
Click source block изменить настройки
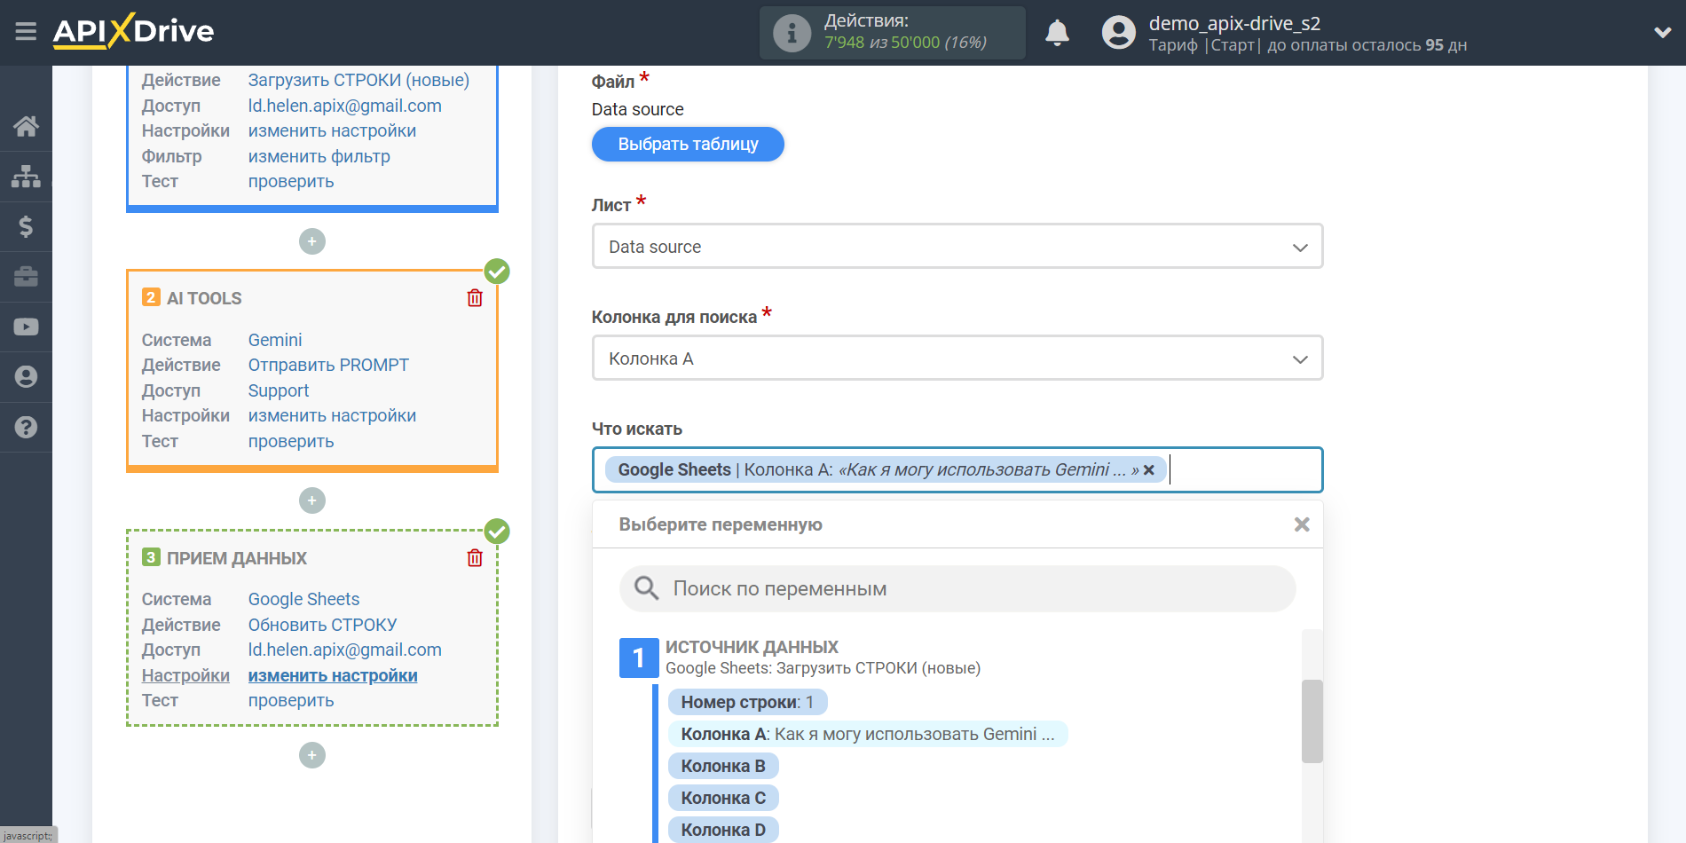332,130
